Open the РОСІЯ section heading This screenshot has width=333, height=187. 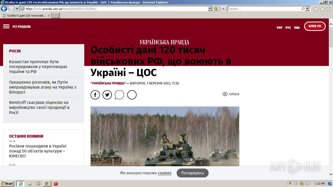coord(15,51)
